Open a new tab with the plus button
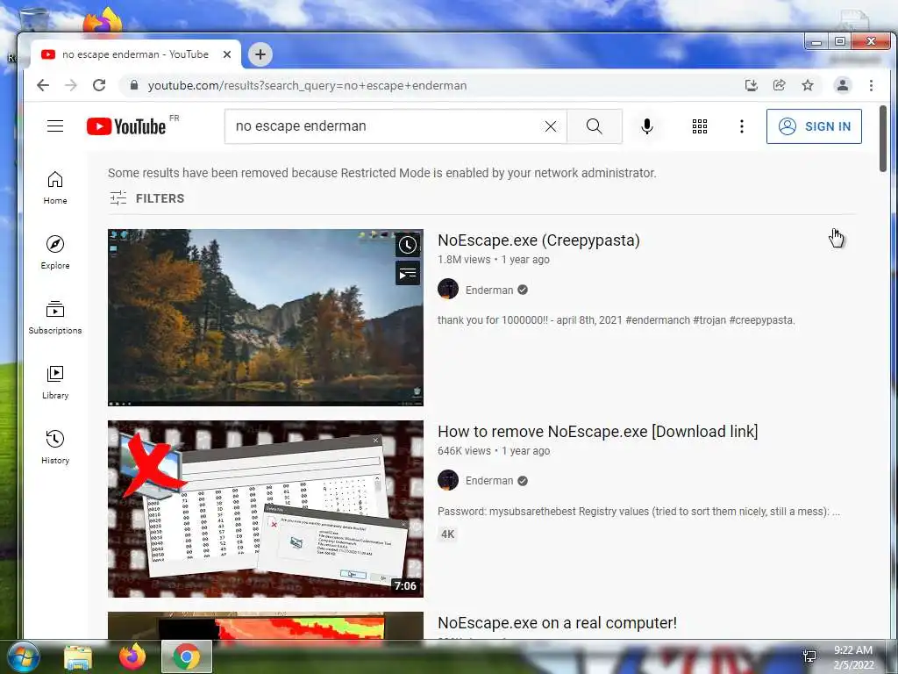Screen dimensions: 898x674 260,54
